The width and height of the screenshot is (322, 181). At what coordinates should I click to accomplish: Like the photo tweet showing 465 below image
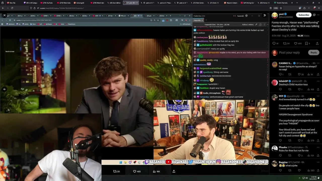coord(137,171)
